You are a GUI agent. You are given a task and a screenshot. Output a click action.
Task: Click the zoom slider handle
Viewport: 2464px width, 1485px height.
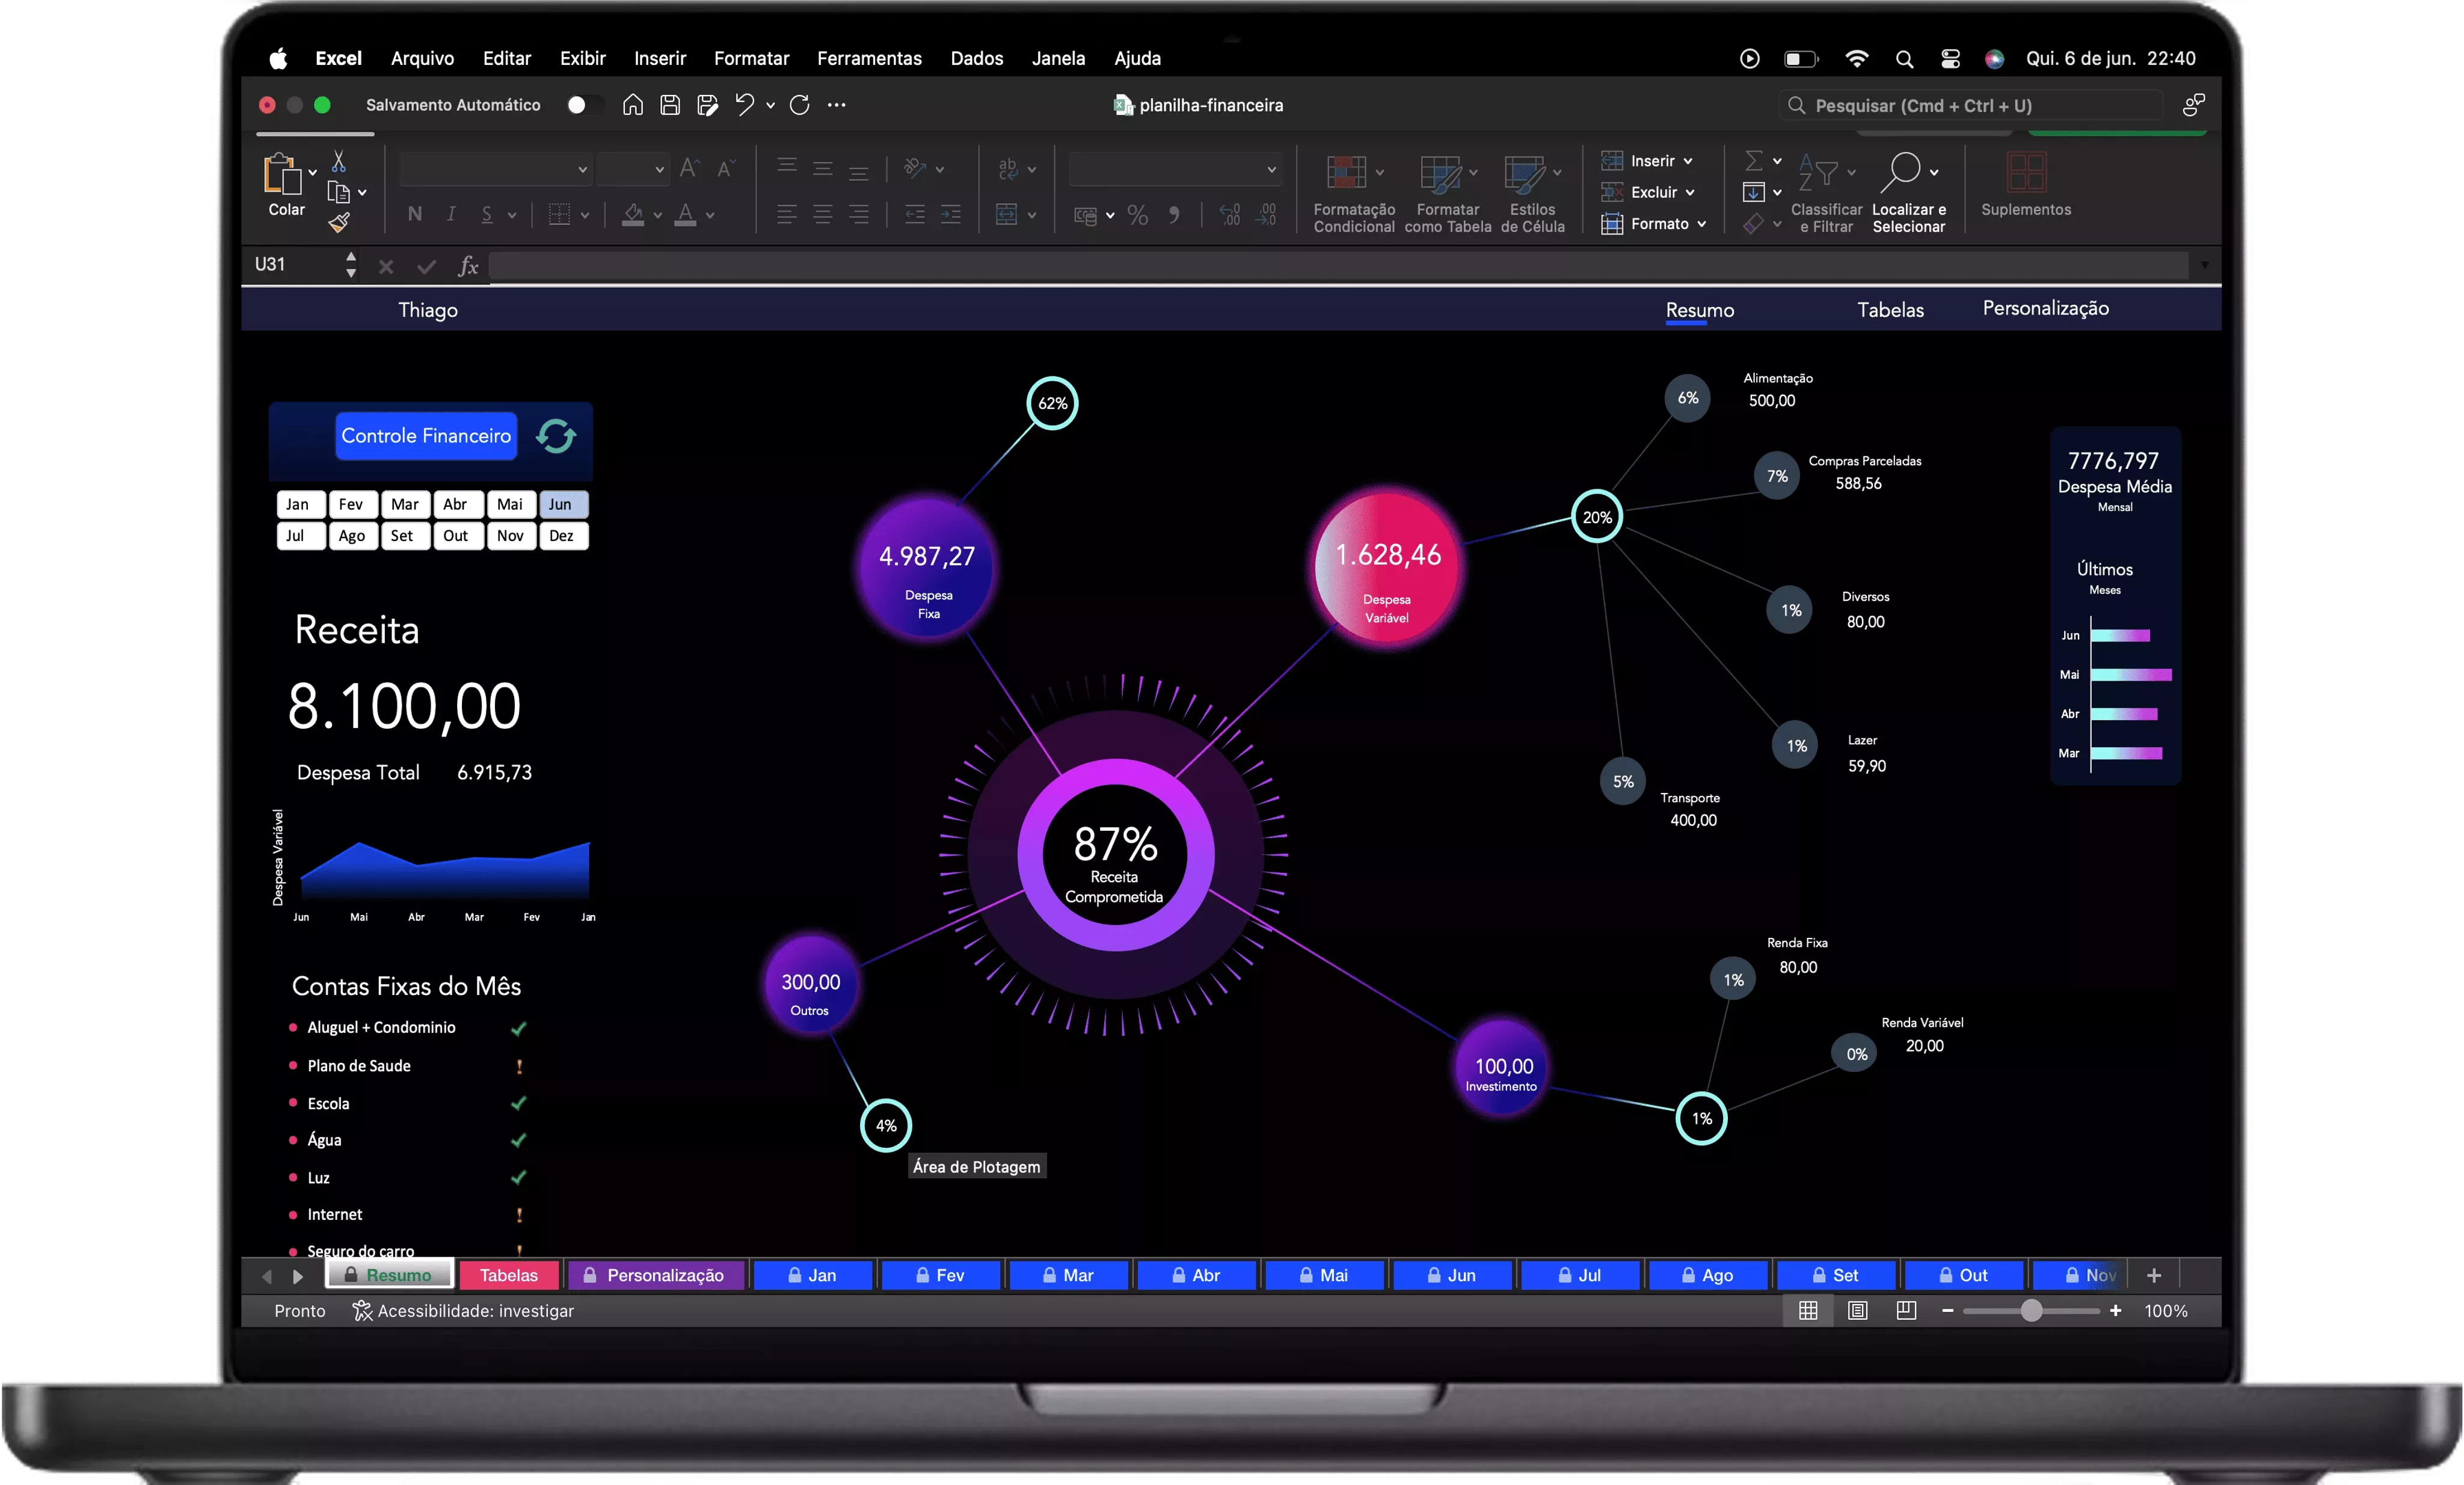click(2031, 1310)
